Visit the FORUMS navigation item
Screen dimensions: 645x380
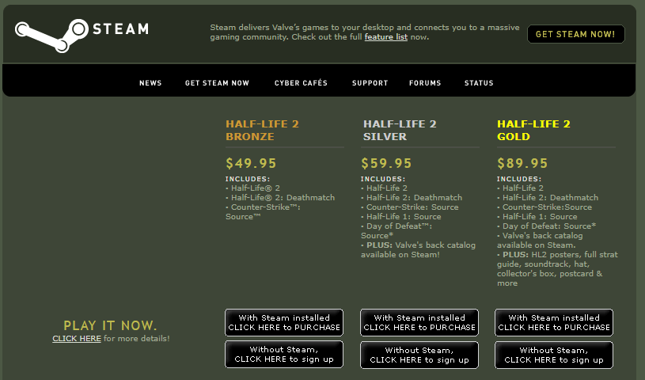[425, 83]
